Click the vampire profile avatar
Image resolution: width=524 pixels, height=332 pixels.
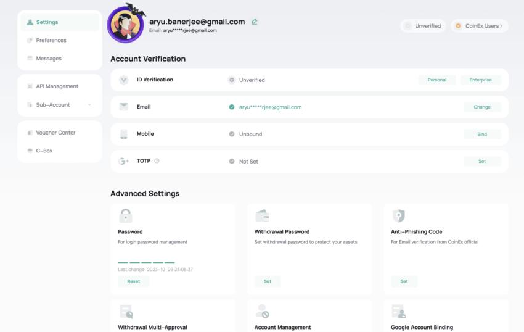[x=125, y=25]
